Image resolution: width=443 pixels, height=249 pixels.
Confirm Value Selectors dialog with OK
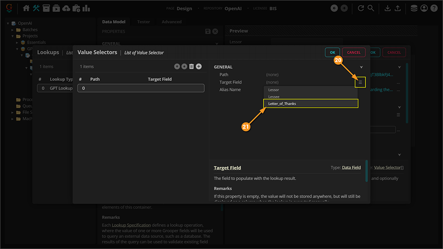tap(332, 52)
